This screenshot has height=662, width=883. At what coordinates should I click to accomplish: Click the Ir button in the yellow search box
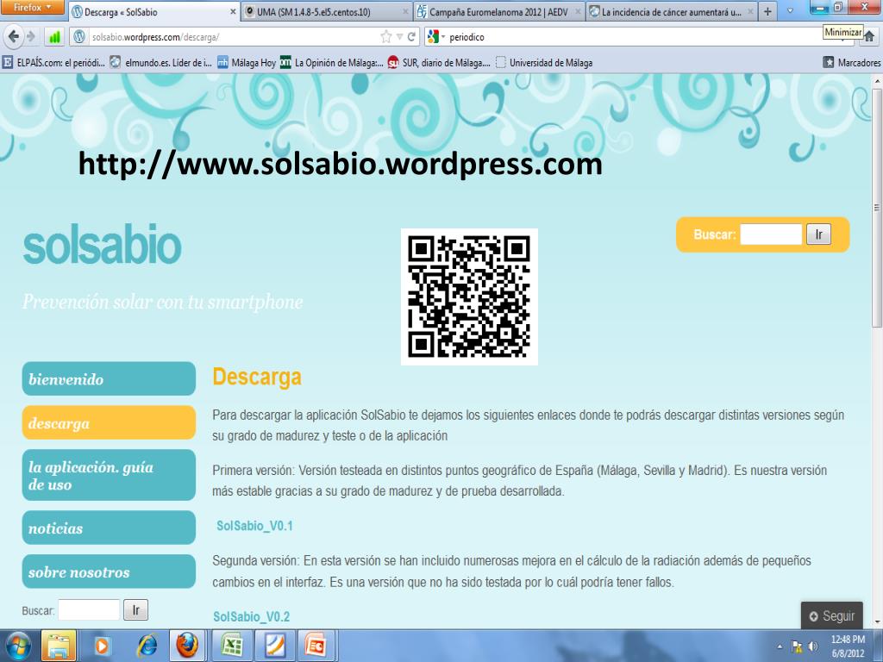[818, 234]
